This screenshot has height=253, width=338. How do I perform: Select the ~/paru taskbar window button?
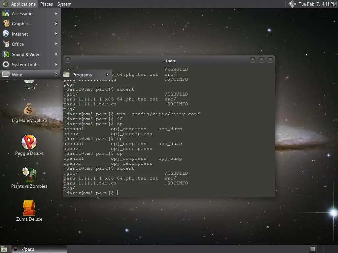pyautogui.click(x=39, y=249)
